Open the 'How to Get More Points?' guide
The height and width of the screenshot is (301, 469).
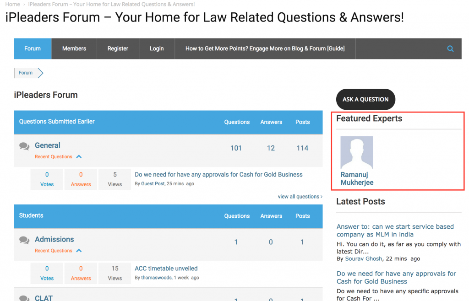(265, 48)
